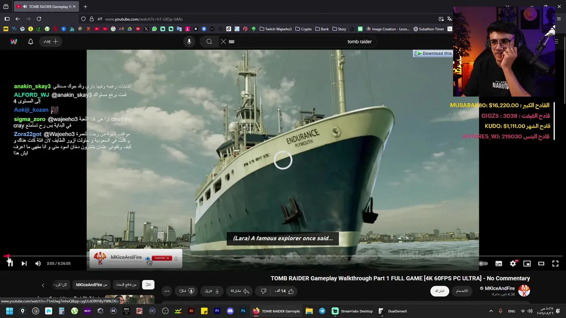Open the Story bookmark folder
Image resolution: width=566 pixels, height=318 pixels.
pos(339,29)
